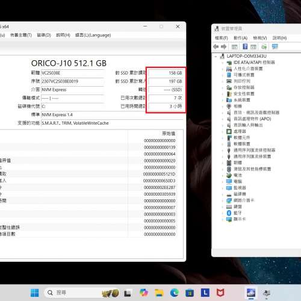Click the print queue (列印佇列) printer icon
301x301 pixels.
point(229,81)
